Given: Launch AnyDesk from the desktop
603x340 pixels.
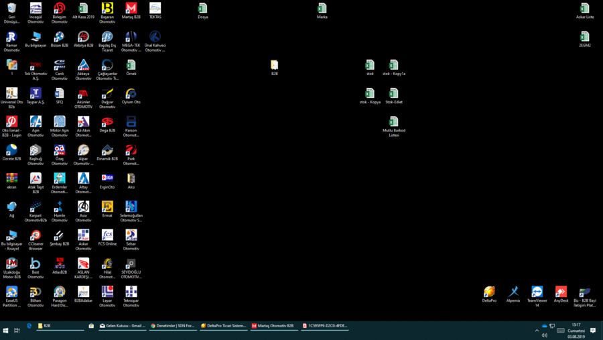Looking at the screenshot, I should coord(561,292).
